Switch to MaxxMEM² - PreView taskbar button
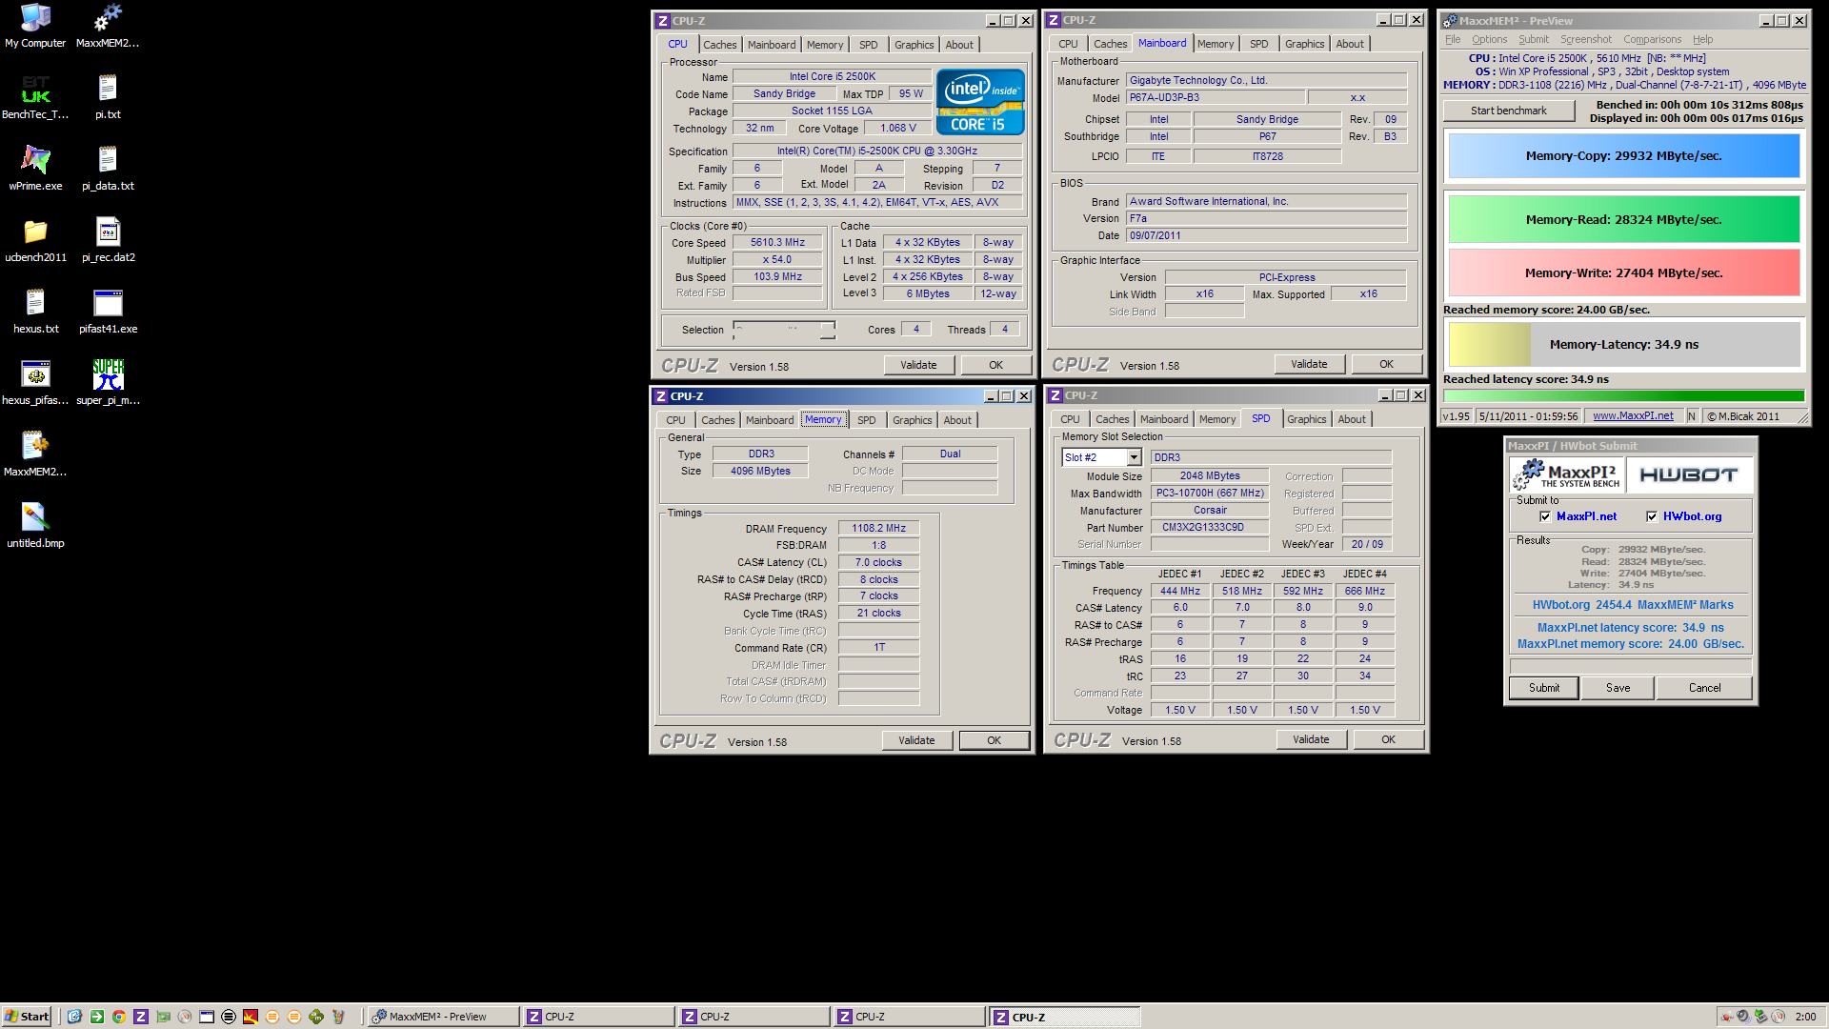Image resolution: width=1829 pixels, height=1029 pixels. pos(443,1017)
